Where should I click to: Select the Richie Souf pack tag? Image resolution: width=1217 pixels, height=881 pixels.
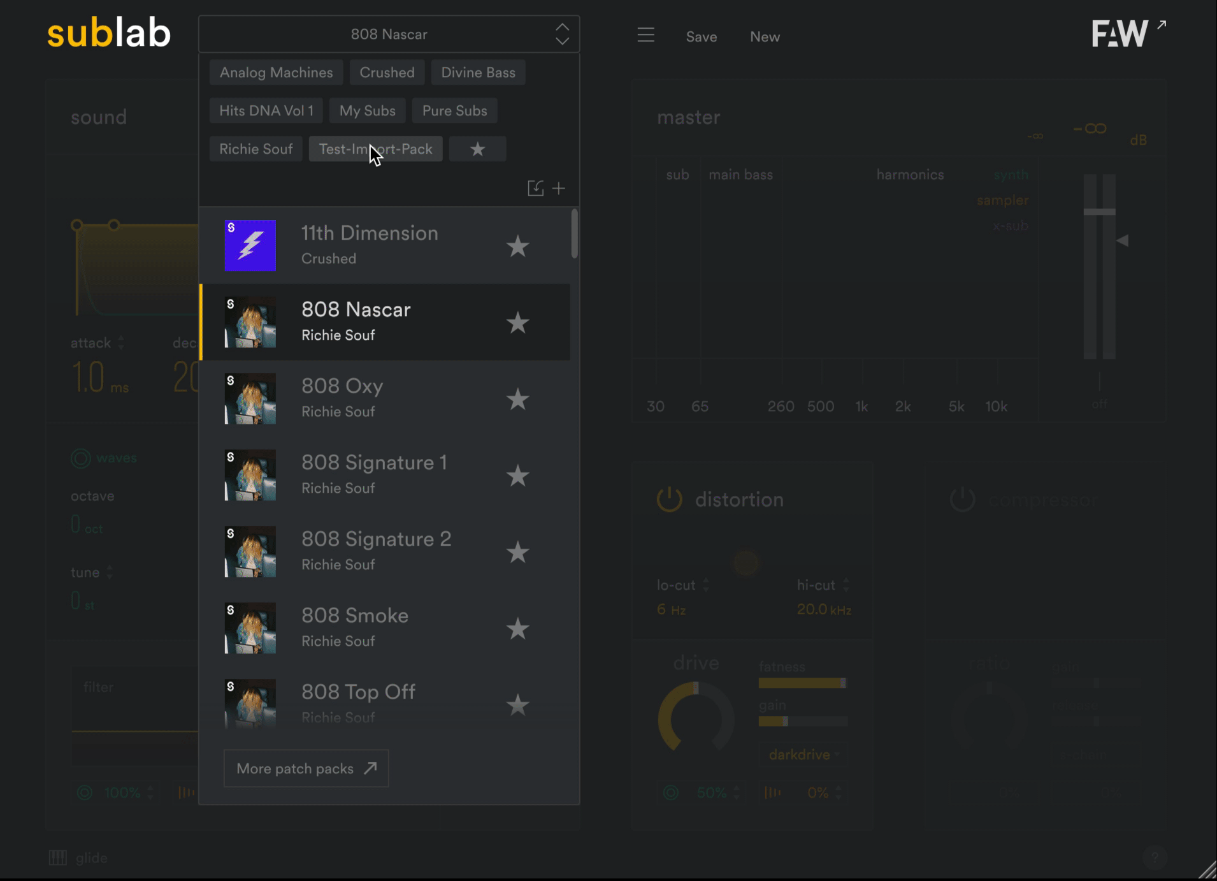[256, 149]
